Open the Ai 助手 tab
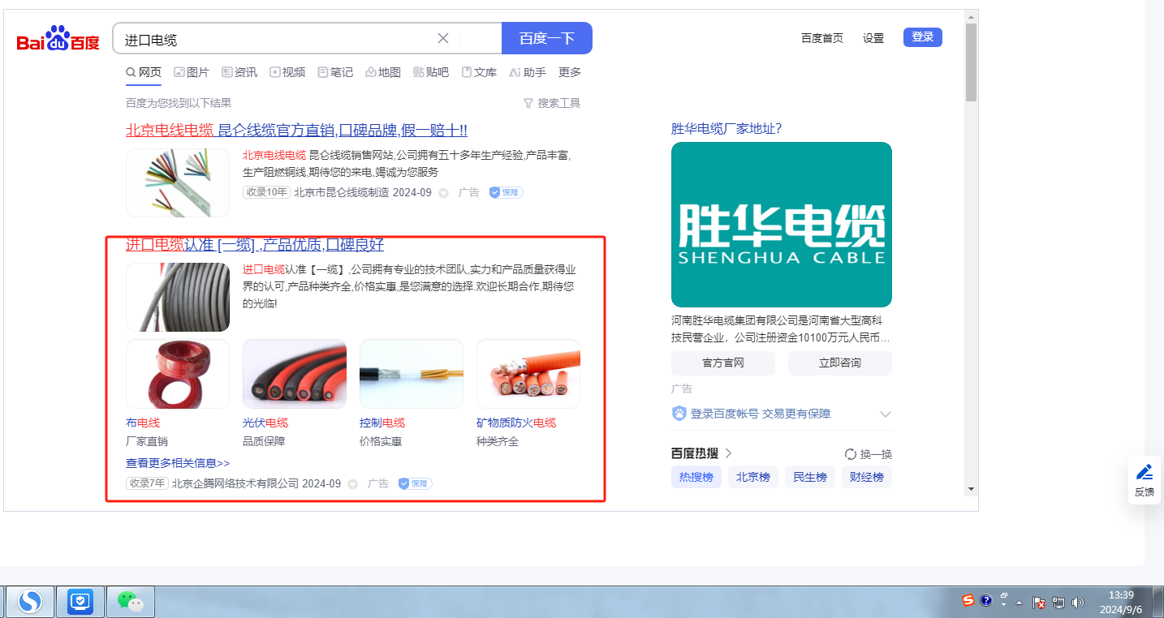The image size is (1164, 618). tap(528, 72)
